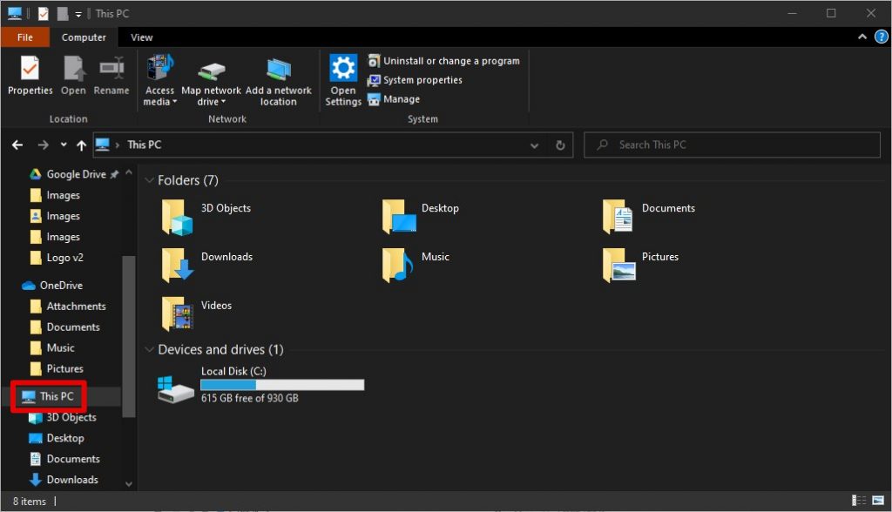
Task: Open the File menu
Action: pyautogui.click(x=25, y=37)
